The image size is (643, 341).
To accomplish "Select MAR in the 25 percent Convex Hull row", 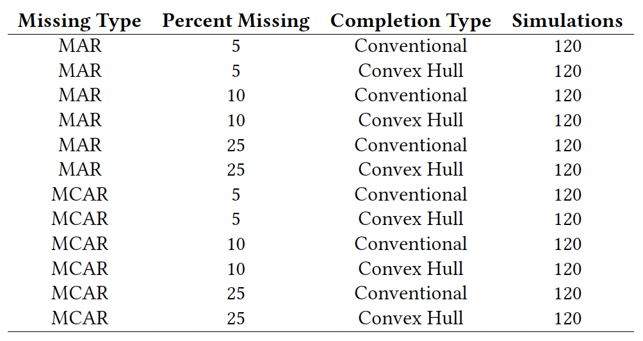I will click(x=79, y=169).
